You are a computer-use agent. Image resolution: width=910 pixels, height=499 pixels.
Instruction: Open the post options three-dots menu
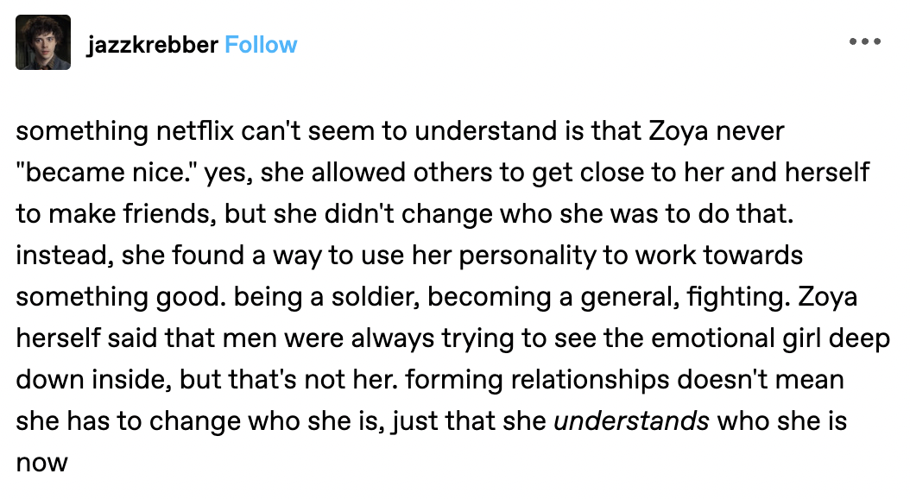(865, 41)
